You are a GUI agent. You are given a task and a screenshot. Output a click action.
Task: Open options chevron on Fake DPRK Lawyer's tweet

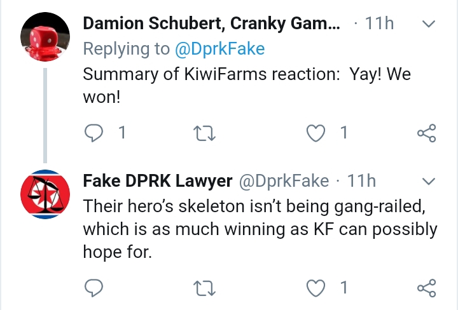click(429, 182)
